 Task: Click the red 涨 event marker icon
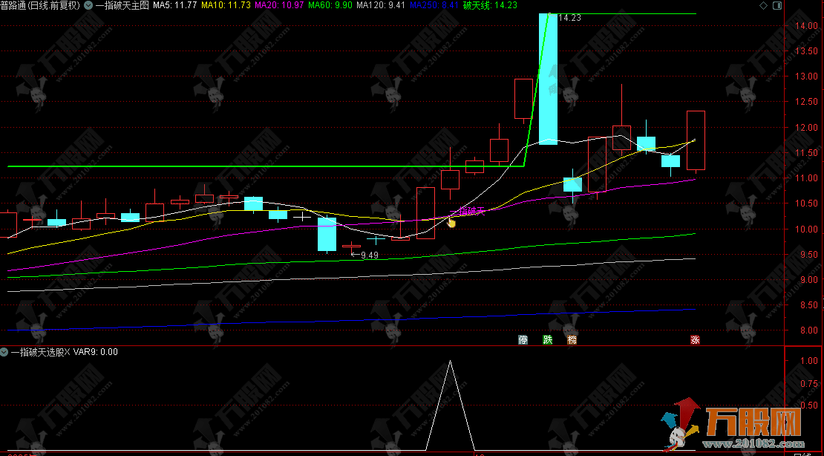(696, 340)
